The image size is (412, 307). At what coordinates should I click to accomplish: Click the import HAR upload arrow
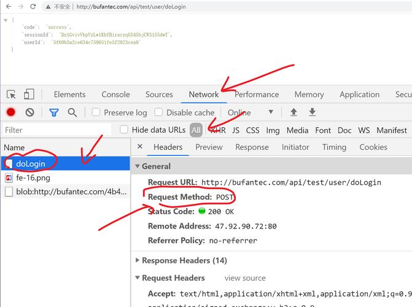293,112
